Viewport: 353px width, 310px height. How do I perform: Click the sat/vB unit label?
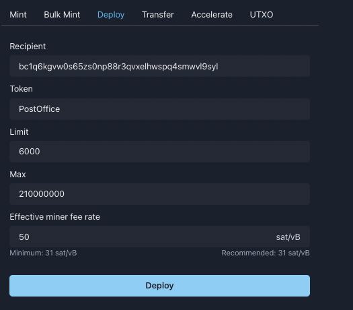[288, 237]
